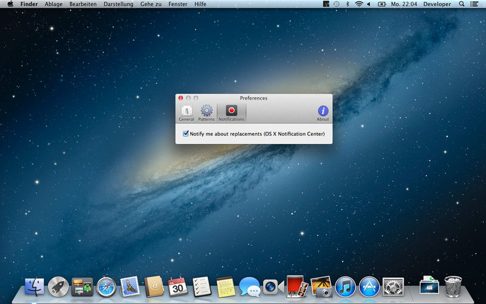Click the Time Machine menu bar icon
Screen dimensions: 486x304
(337, 4)
